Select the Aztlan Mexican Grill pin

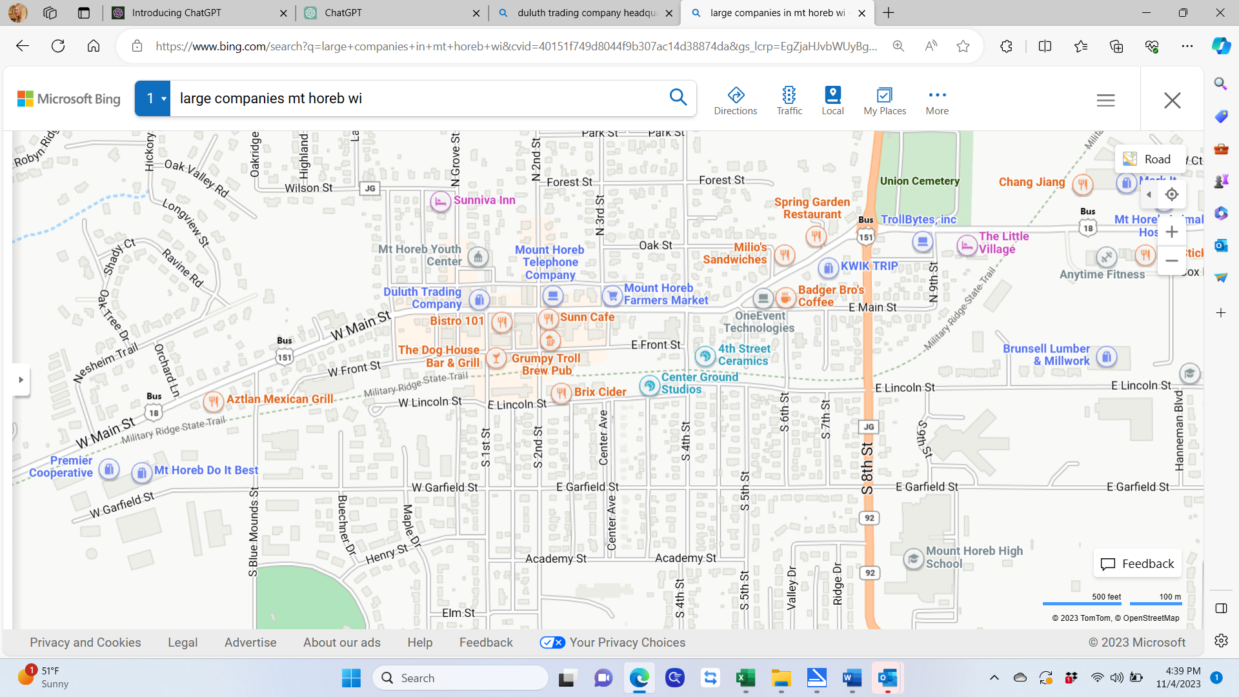point(213,401)
